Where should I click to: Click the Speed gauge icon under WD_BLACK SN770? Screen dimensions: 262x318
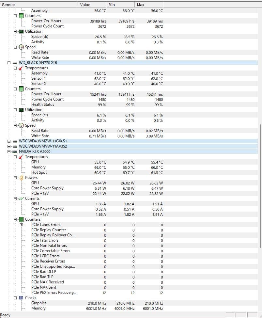tap(21, 125)
